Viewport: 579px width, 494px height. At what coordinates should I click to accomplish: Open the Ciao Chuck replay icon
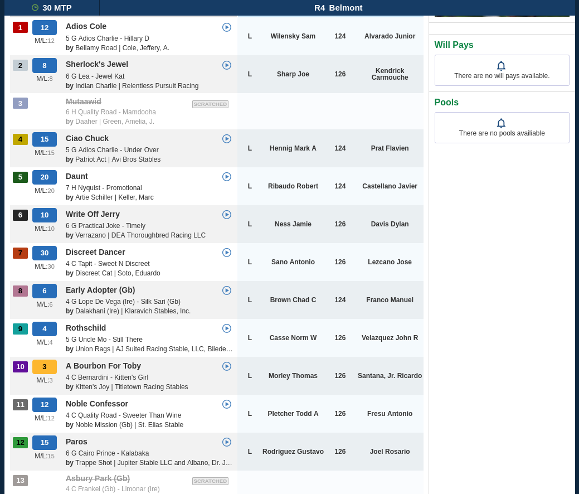point(227,139)
